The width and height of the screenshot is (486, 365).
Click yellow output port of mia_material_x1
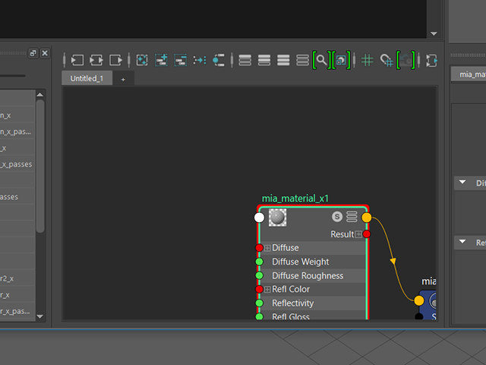367,217
